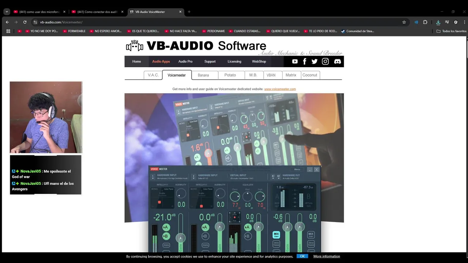Viewport: 468px width, 263px height.
Task: Select the VBAN product tab
Action: [x=271, y=75]
